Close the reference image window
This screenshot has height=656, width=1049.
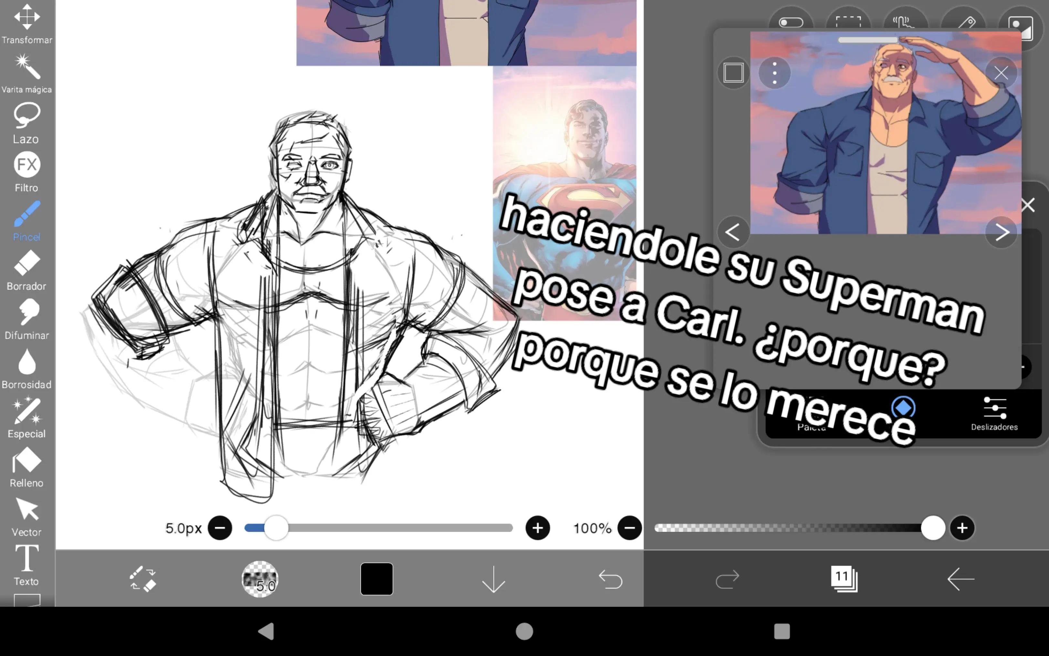pos(1001,72)
